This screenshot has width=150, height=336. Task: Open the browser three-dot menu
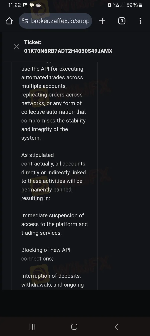[140, 21]
